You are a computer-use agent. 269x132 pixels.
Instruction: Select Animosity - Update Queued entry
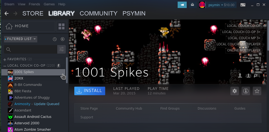(x=33, y=104)
